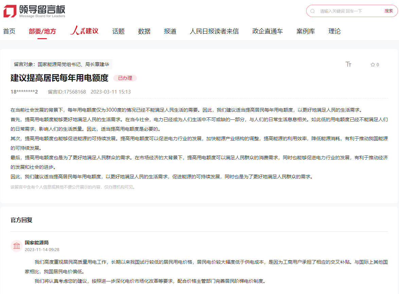
Task: Click the 留言对象 章建华 recipient tag
Action: tap(62, 64)
